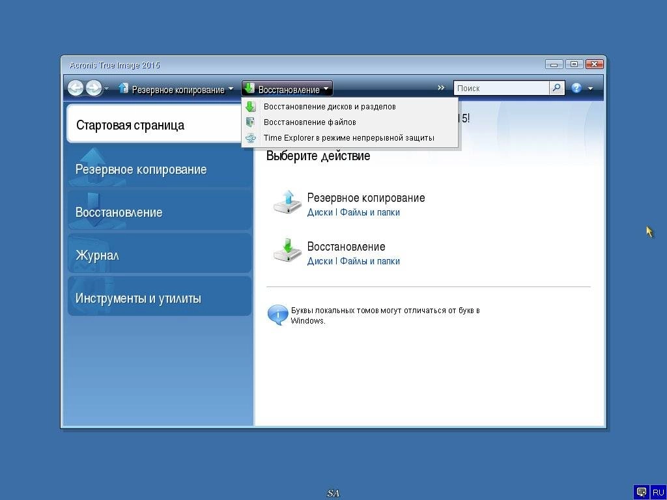Click Файлы и папки under Восстановление
This screenshot has height=500, width=667.
coord(370,261)
